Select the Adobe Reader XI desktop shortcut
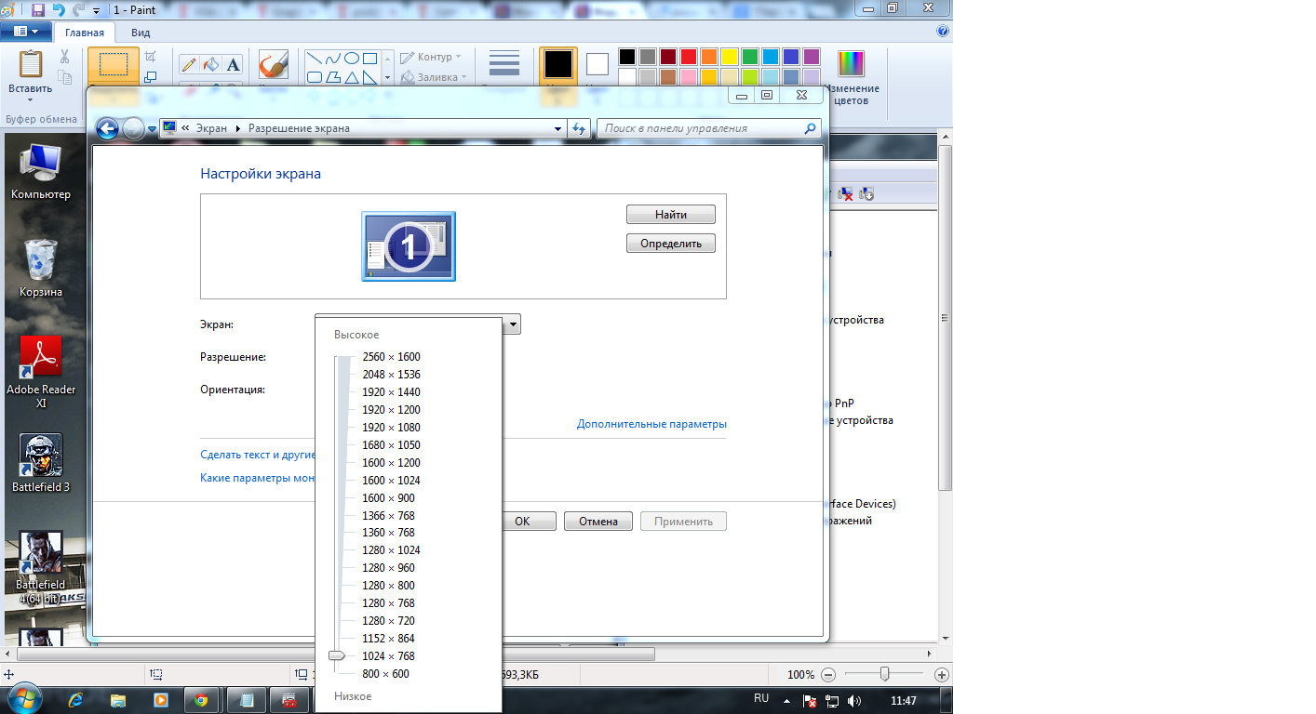 pyautogui.click(x=41, y=373)
